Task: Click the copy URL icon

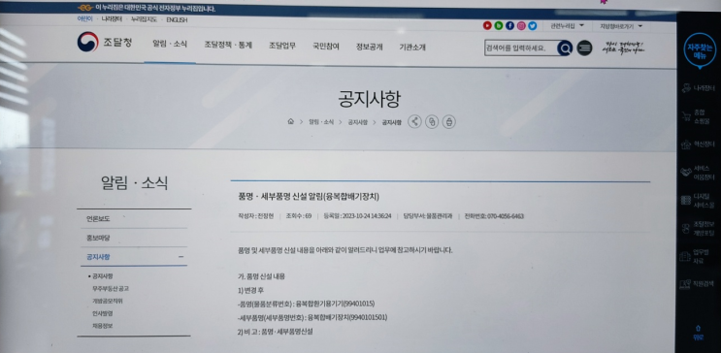Action: coord(431,122)
